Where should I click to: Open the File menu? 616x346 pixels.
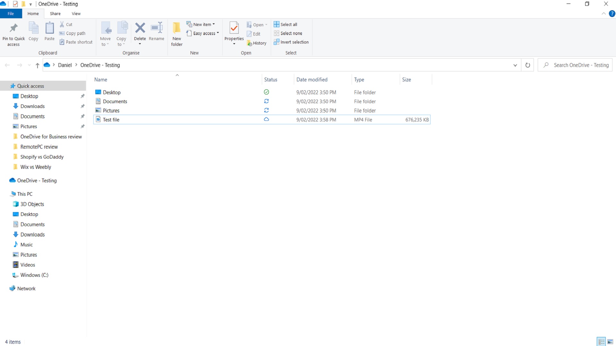coord(11,14)
